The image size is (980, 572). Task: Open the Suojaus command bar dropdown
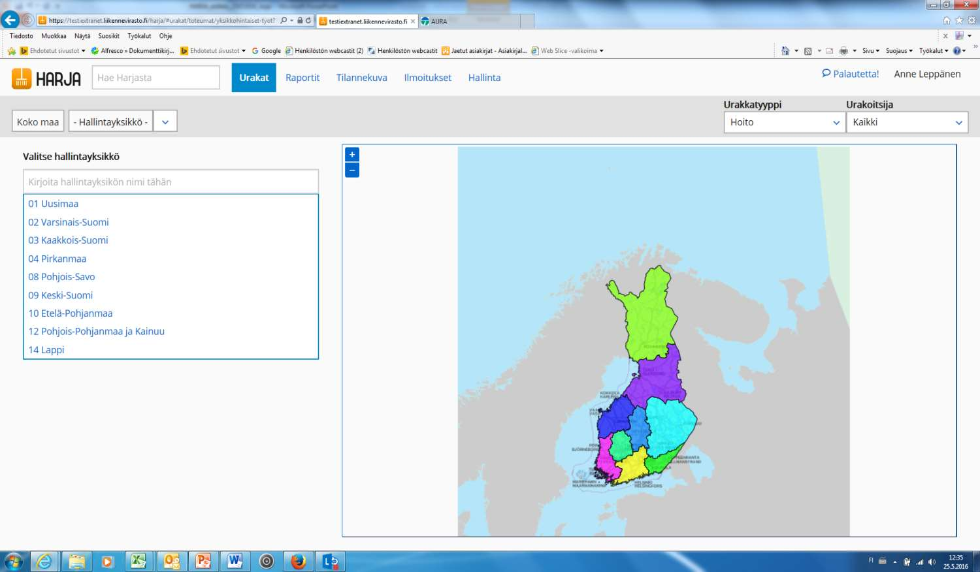(x=899, y=51)
